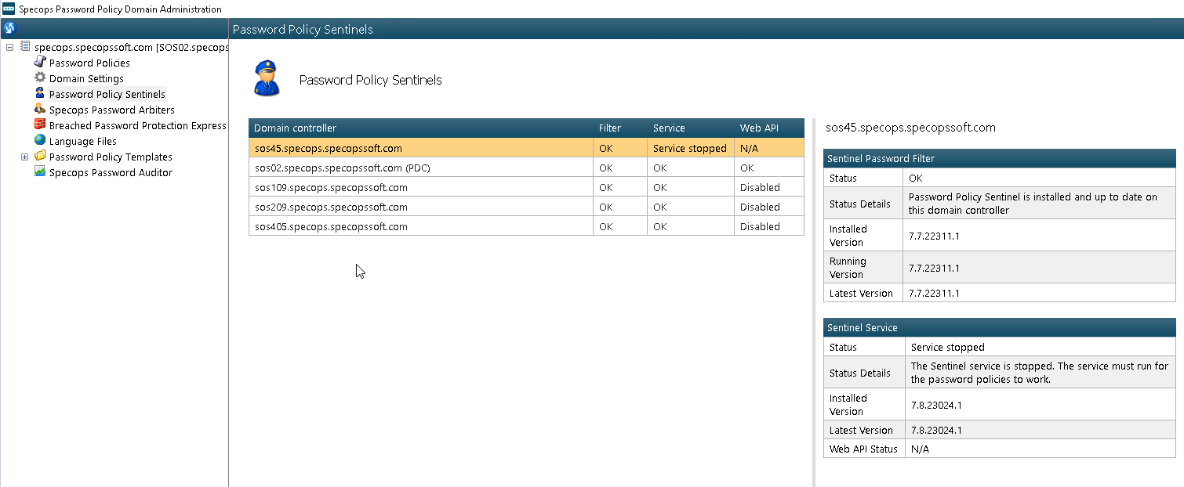1184x487 pixels.
Task: Sort by the Domain controller column header
Action: click(x=421, y=128)
